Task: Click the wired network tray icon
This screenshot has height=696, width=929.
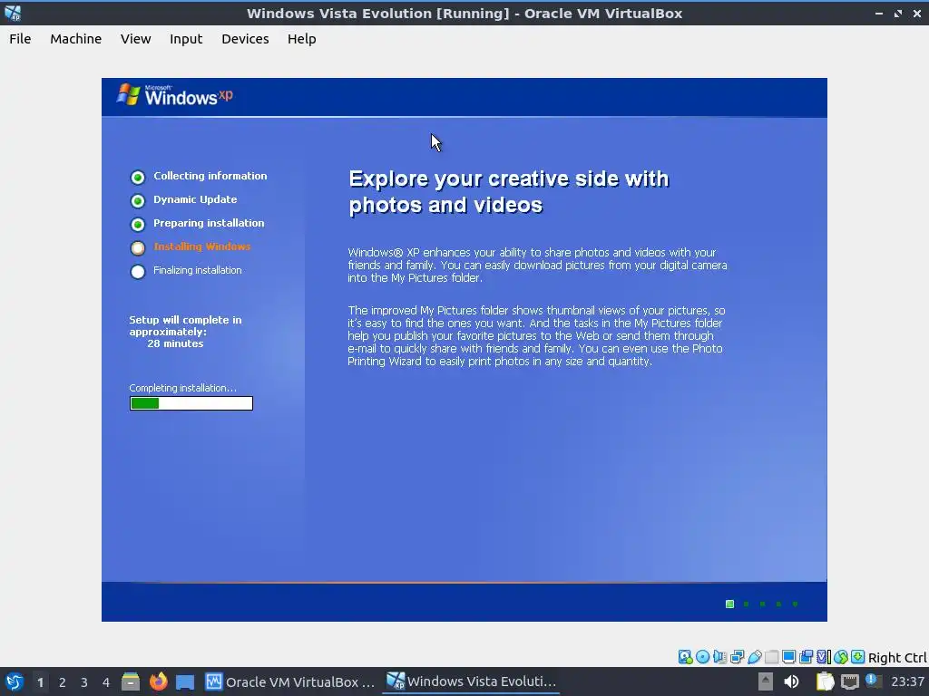Action: coord(849,681)
